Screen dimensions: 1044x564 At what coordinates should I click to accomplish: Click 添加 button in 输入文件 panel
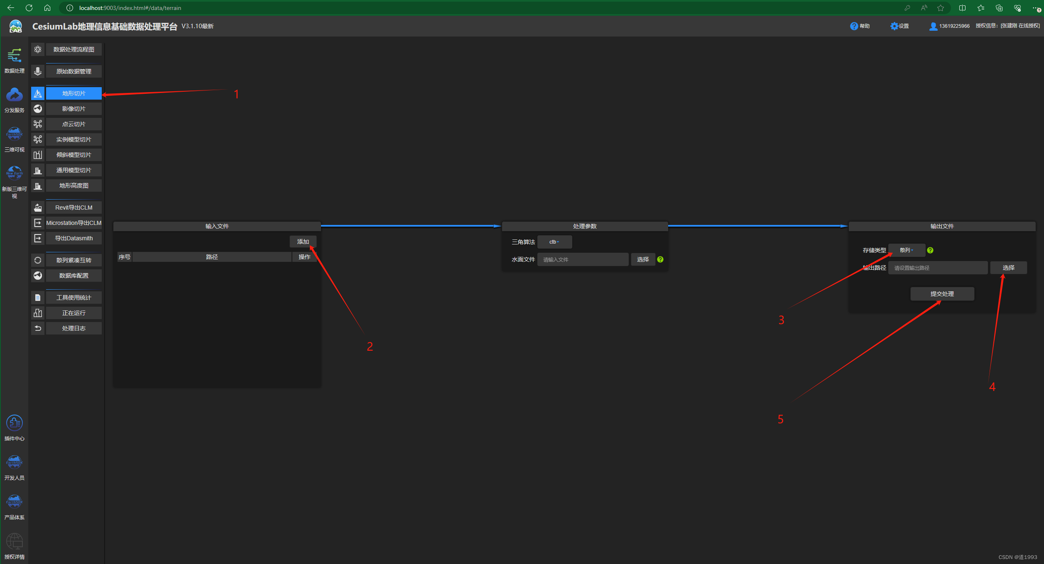coord(303,242)
